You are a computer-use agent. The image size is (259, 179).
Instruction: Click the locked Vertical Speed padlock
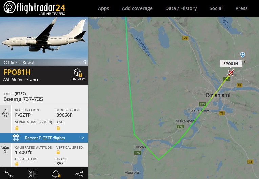(x=58, y=152)
